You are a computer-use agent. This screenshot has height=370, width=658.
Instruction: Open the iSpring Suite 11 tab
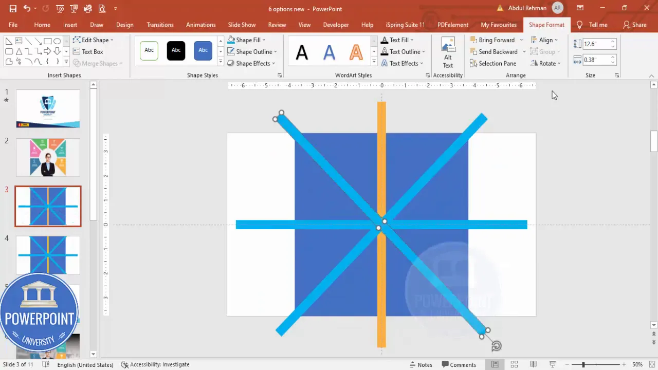[x=405, y=25]
